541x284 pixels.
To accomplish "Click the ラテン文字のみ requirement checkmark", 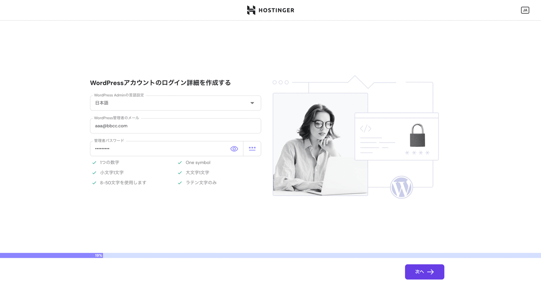I will (x=180, y=183).
